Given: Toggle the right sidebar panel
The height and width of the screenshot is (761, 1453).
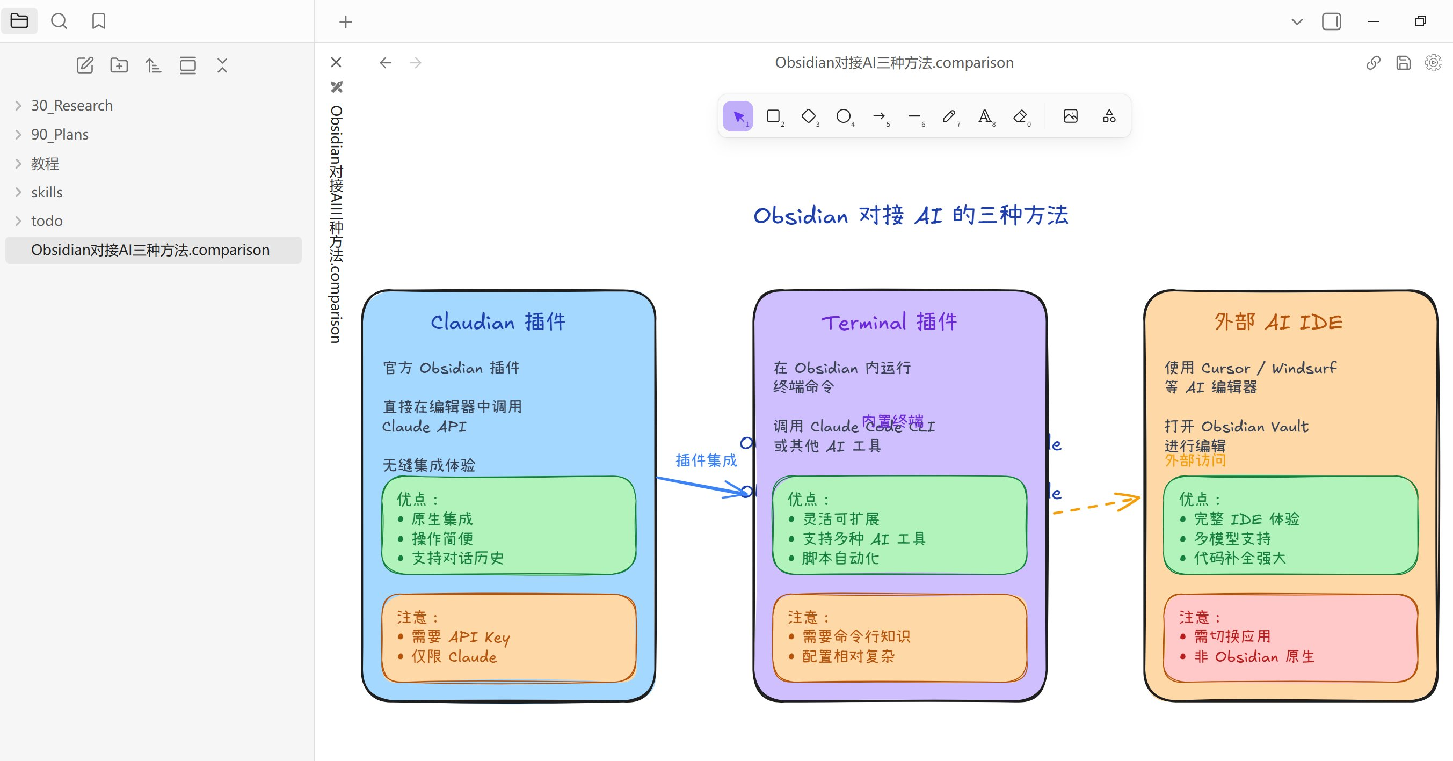Looking at the screenshot, I should [1331, 21].
